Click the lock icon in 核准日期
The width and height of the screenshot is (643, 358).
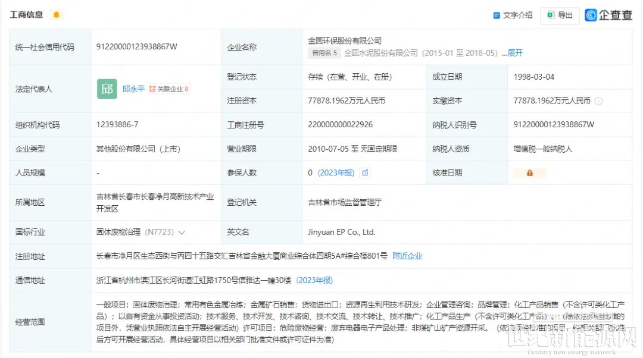[x=529, y=173]
